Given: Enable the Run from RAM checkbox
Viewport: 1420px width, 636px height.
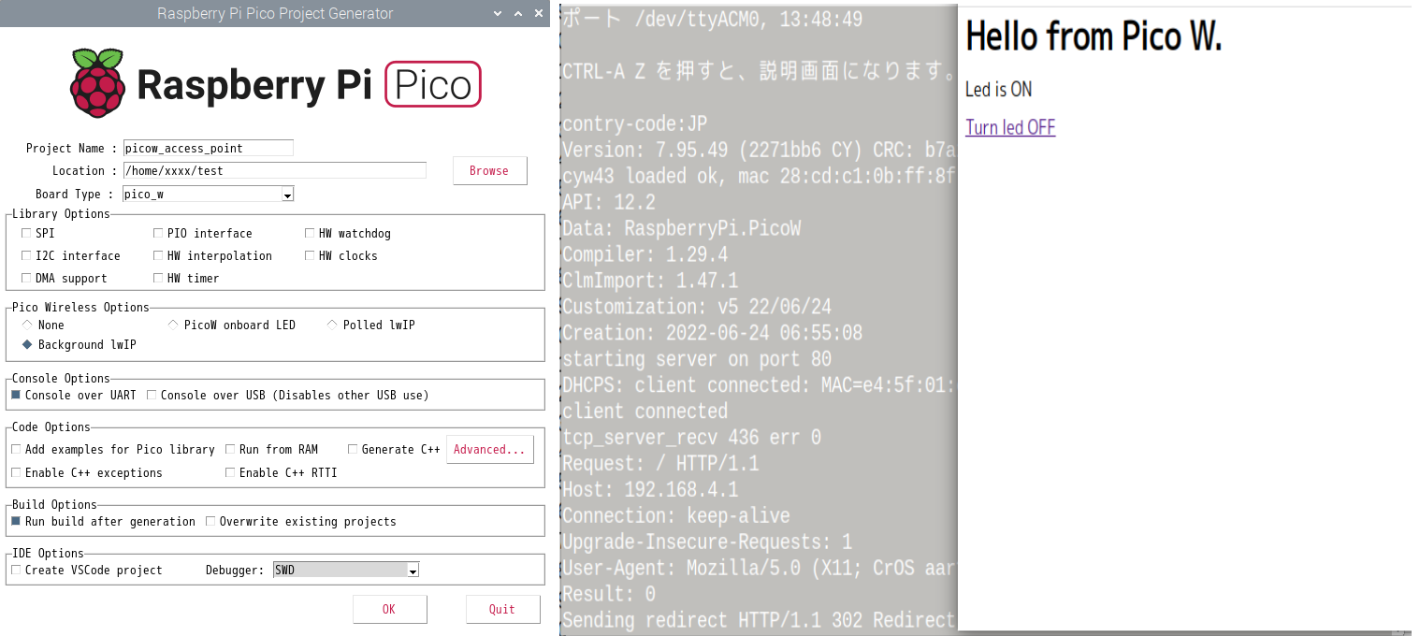Looking at the screenshot, I should [230, 449].
